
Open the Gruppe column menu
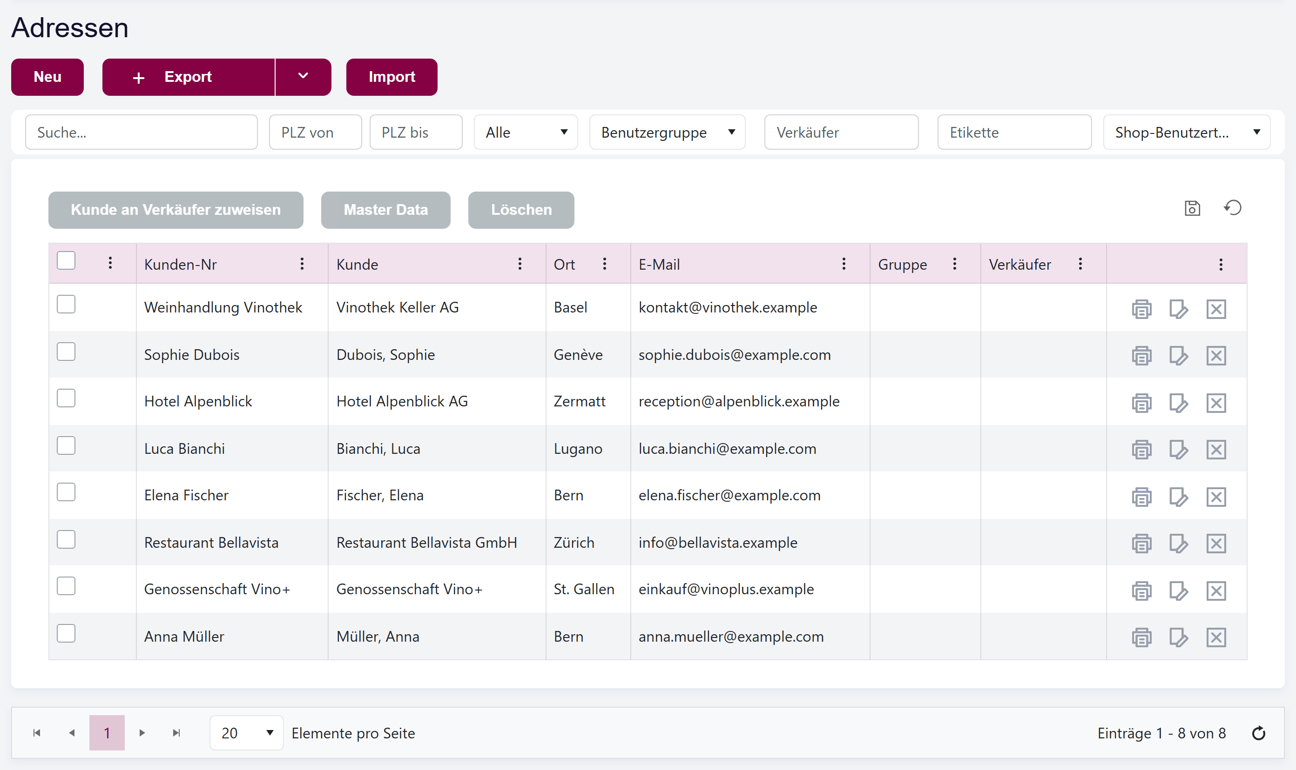coord(955,264)
